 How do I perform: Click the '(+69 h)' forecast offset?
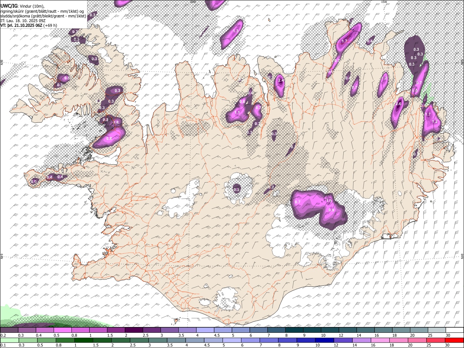click(49, 26)
